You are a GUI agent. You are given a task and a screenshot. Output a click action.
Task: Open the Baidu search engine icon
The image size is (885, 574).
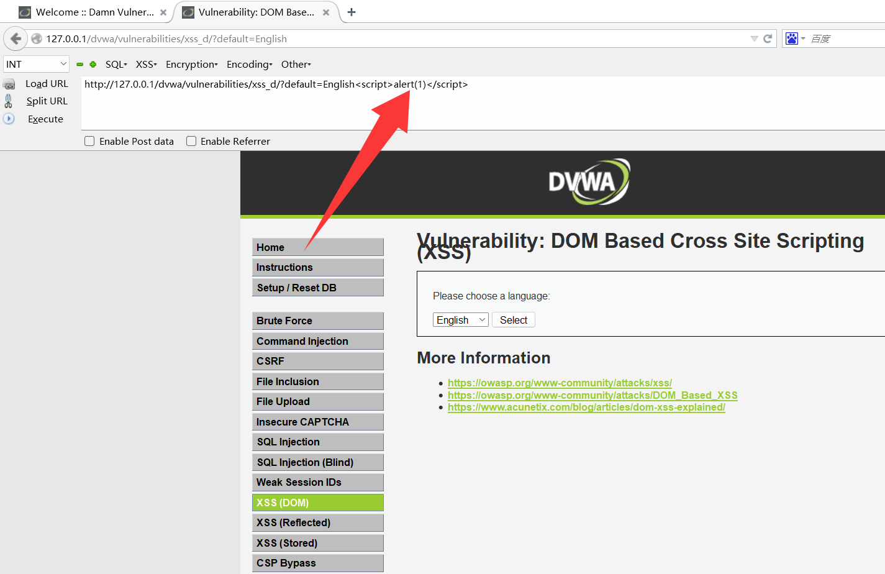(x=792, y=39)
